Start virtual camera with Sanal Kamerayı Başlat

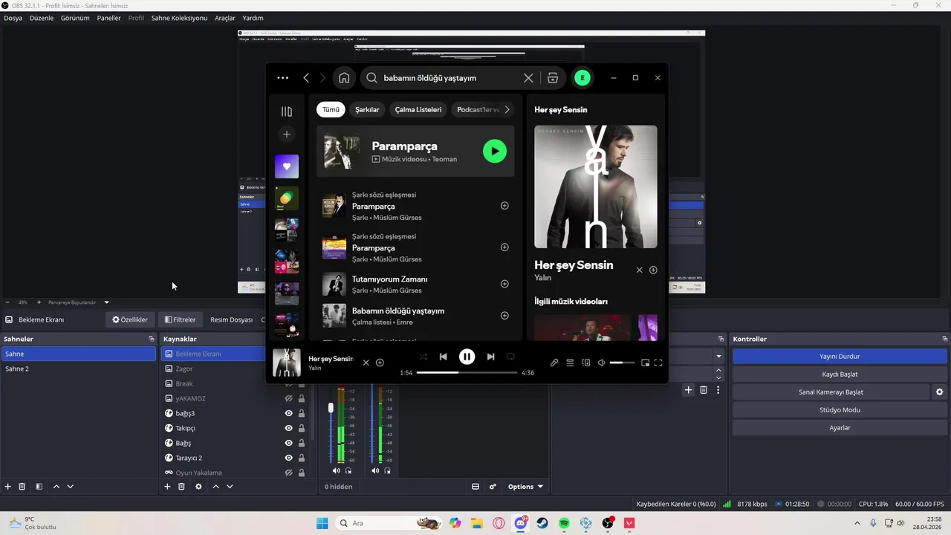pos(831,392)
